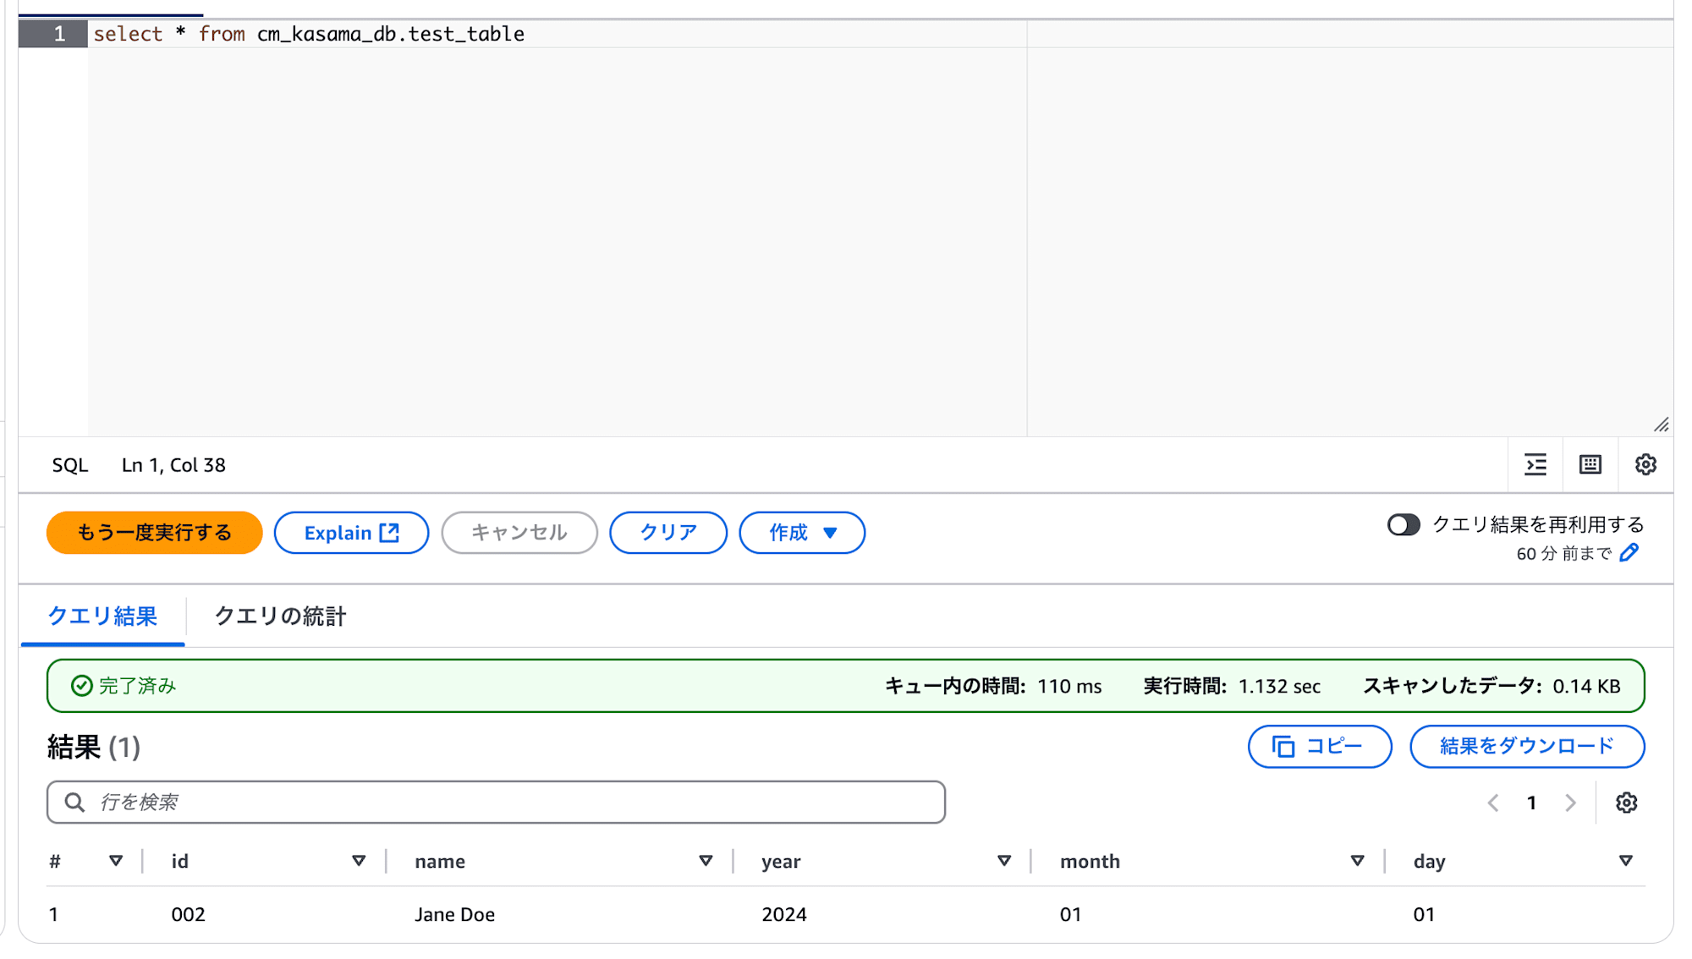
Task: Click the format/indent query icon
Action: click(x=1535, y=464)
